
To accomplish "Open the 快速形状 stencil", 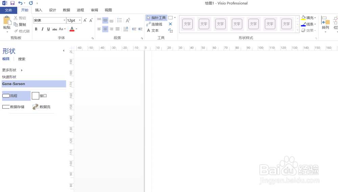I will coord(9,77).
